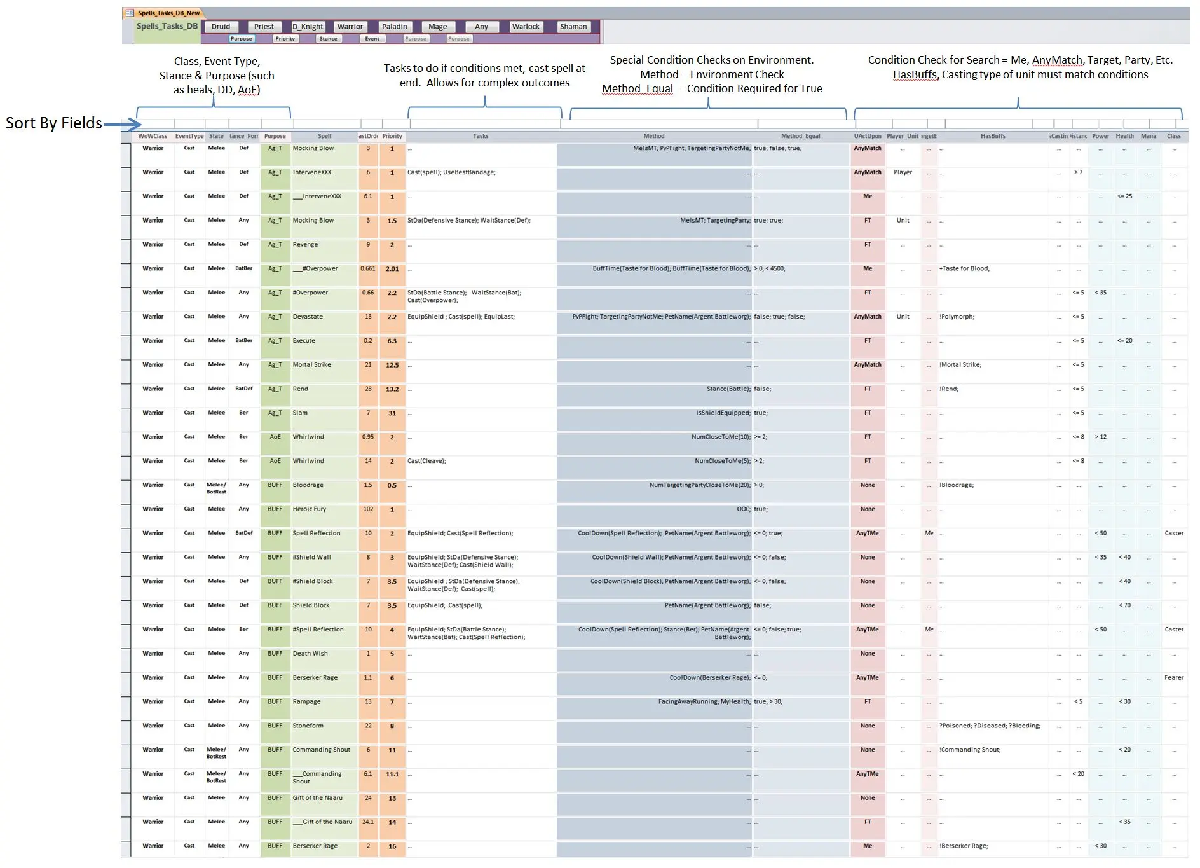Screen dimensions: 1200x868
Task: Click the Paladin class button
Action: tap(394, 27)
